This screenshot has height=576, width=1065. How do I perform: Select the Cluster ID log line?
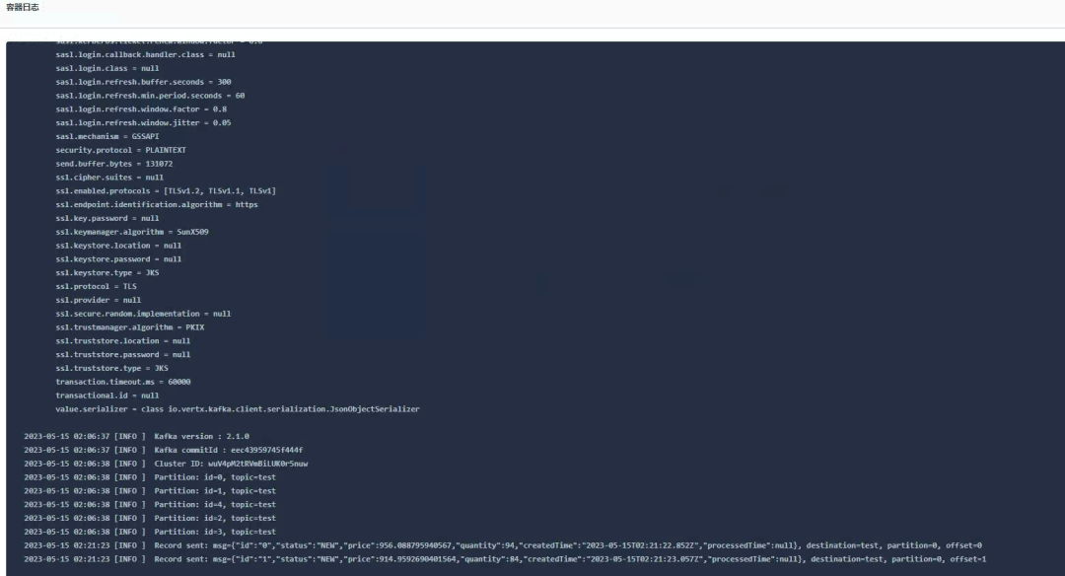(x=166, y=464)
